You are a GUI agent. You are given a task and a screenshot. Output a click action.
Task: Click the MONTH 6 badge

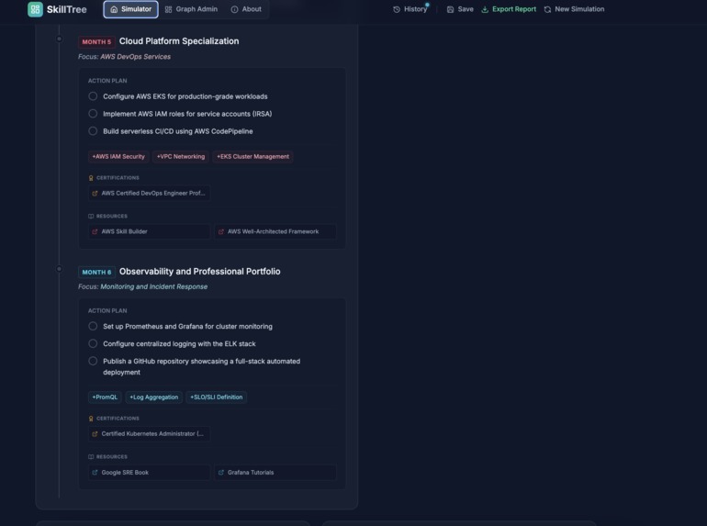[x=96, y=273]
